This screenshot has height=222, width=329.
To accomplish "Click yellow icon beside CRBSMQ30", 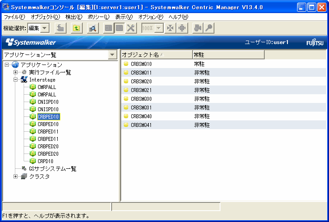I will (x=126, y=99).
